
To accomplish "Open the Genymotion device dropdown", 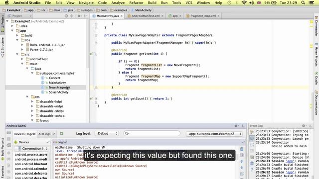I will [31, 149].
